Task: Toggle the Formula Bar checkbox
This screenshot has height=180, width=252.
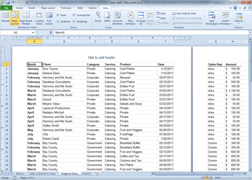Action: coord(74,15)
